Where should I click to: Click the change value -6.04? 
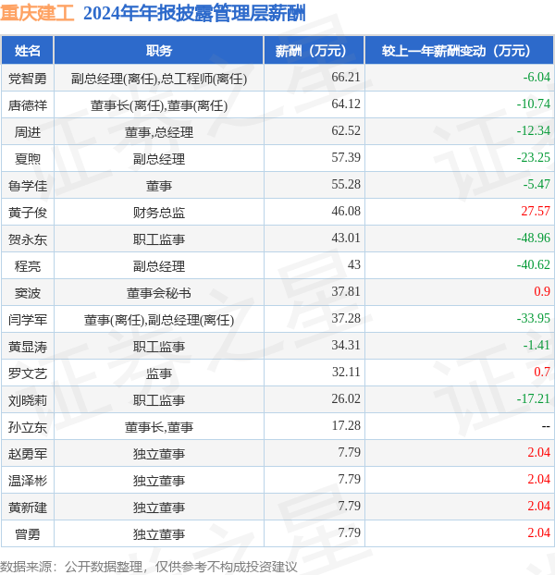(x=536, y=77)
